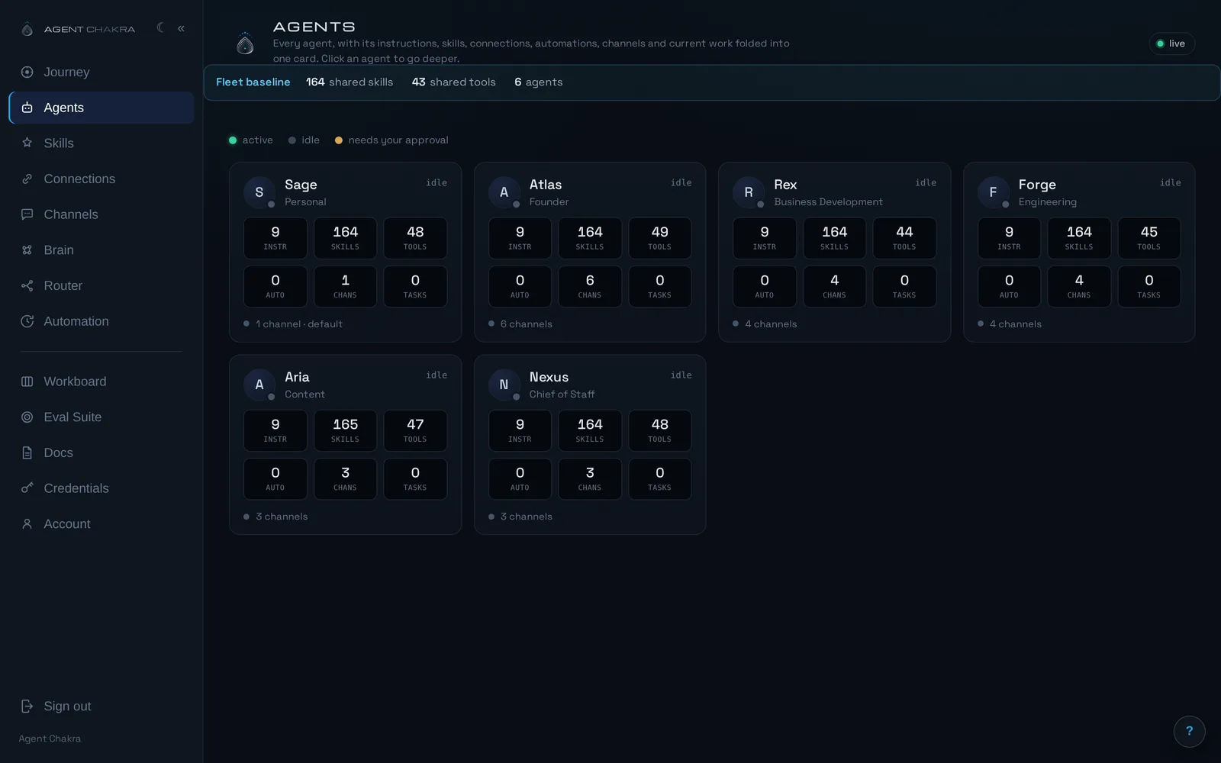Click the Fleet baseline label
1221x763 pixels.
pos(253,82)
